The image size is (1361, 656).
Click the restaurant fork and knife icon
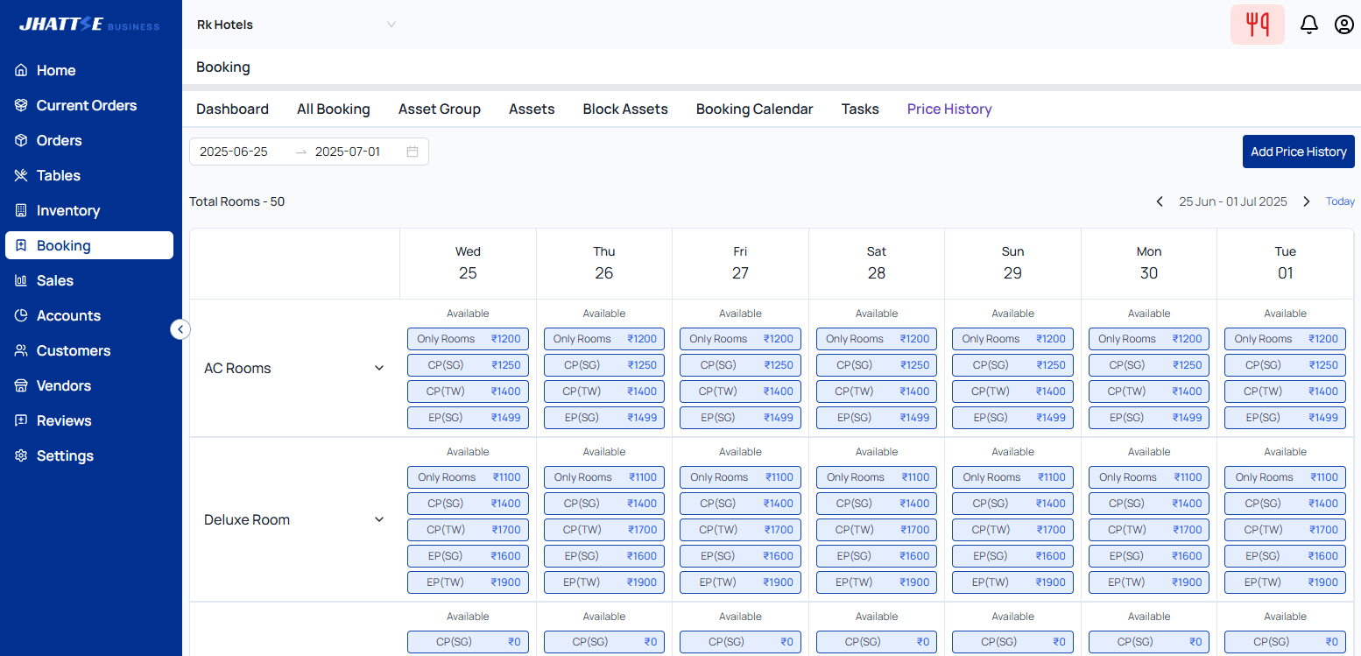[1257, 25]
